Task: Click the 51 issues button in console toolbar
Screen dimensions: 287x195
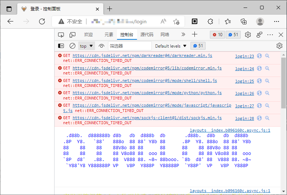Action: click(198, 46)
